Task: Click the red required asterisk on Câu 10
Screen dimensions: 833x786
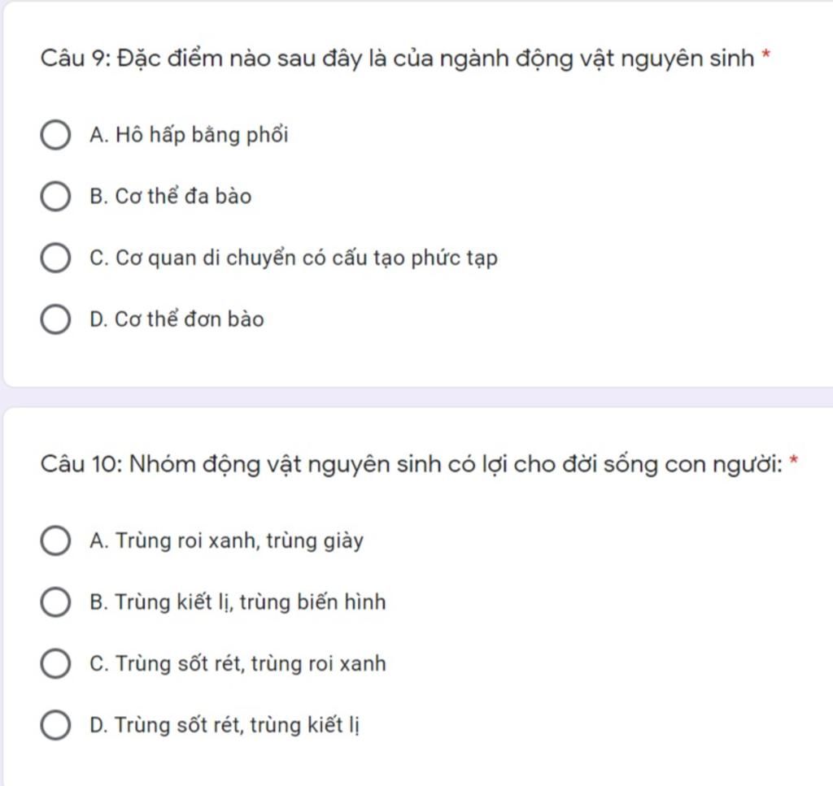Action: 794,459
